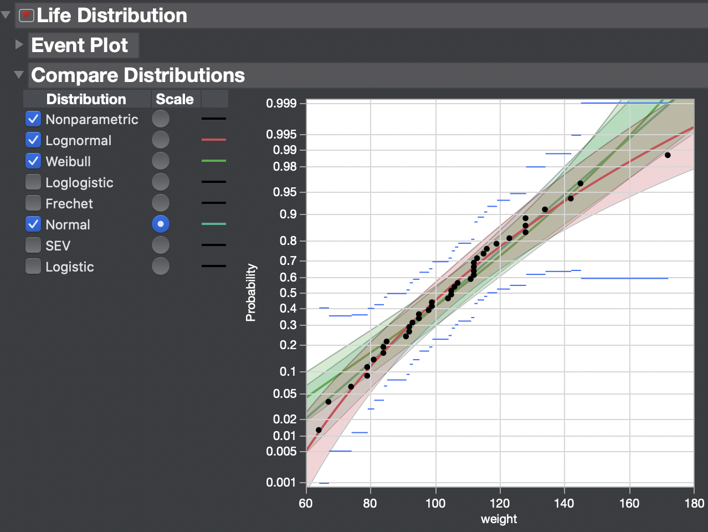Open the Life Distribution red triangle menu
The image size is (708, 532).
coord(25,15)
